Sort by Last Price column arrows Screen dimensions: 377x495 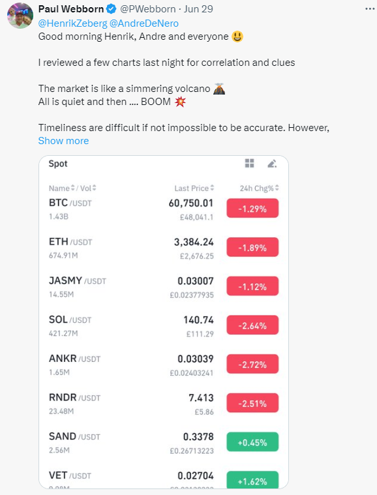pyautogui.click(x=212, y=188)
